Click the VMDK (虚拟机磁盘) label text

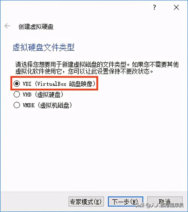coord(47,105)
